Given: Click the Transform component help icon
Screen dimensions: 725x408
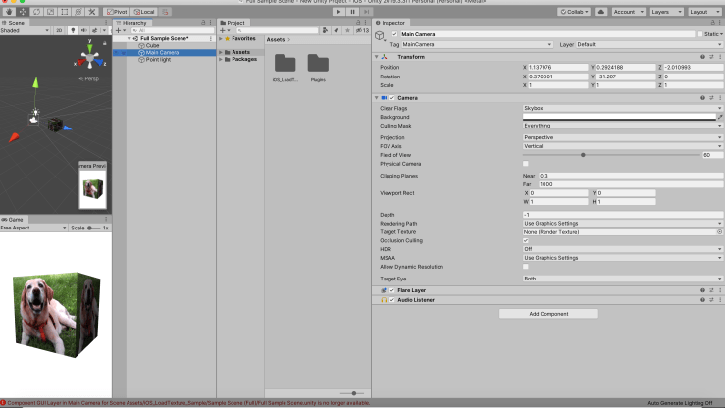Looking at the screenshot, I should (x=704, y=56).
